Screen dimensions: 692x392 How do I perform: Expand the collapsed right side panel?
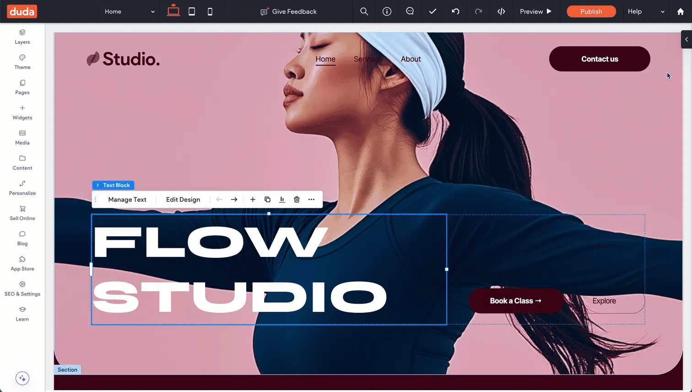pos(686,39)
